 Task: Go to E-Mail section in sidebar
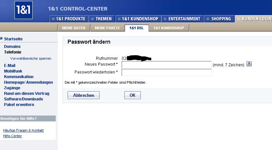coord(10,66)
